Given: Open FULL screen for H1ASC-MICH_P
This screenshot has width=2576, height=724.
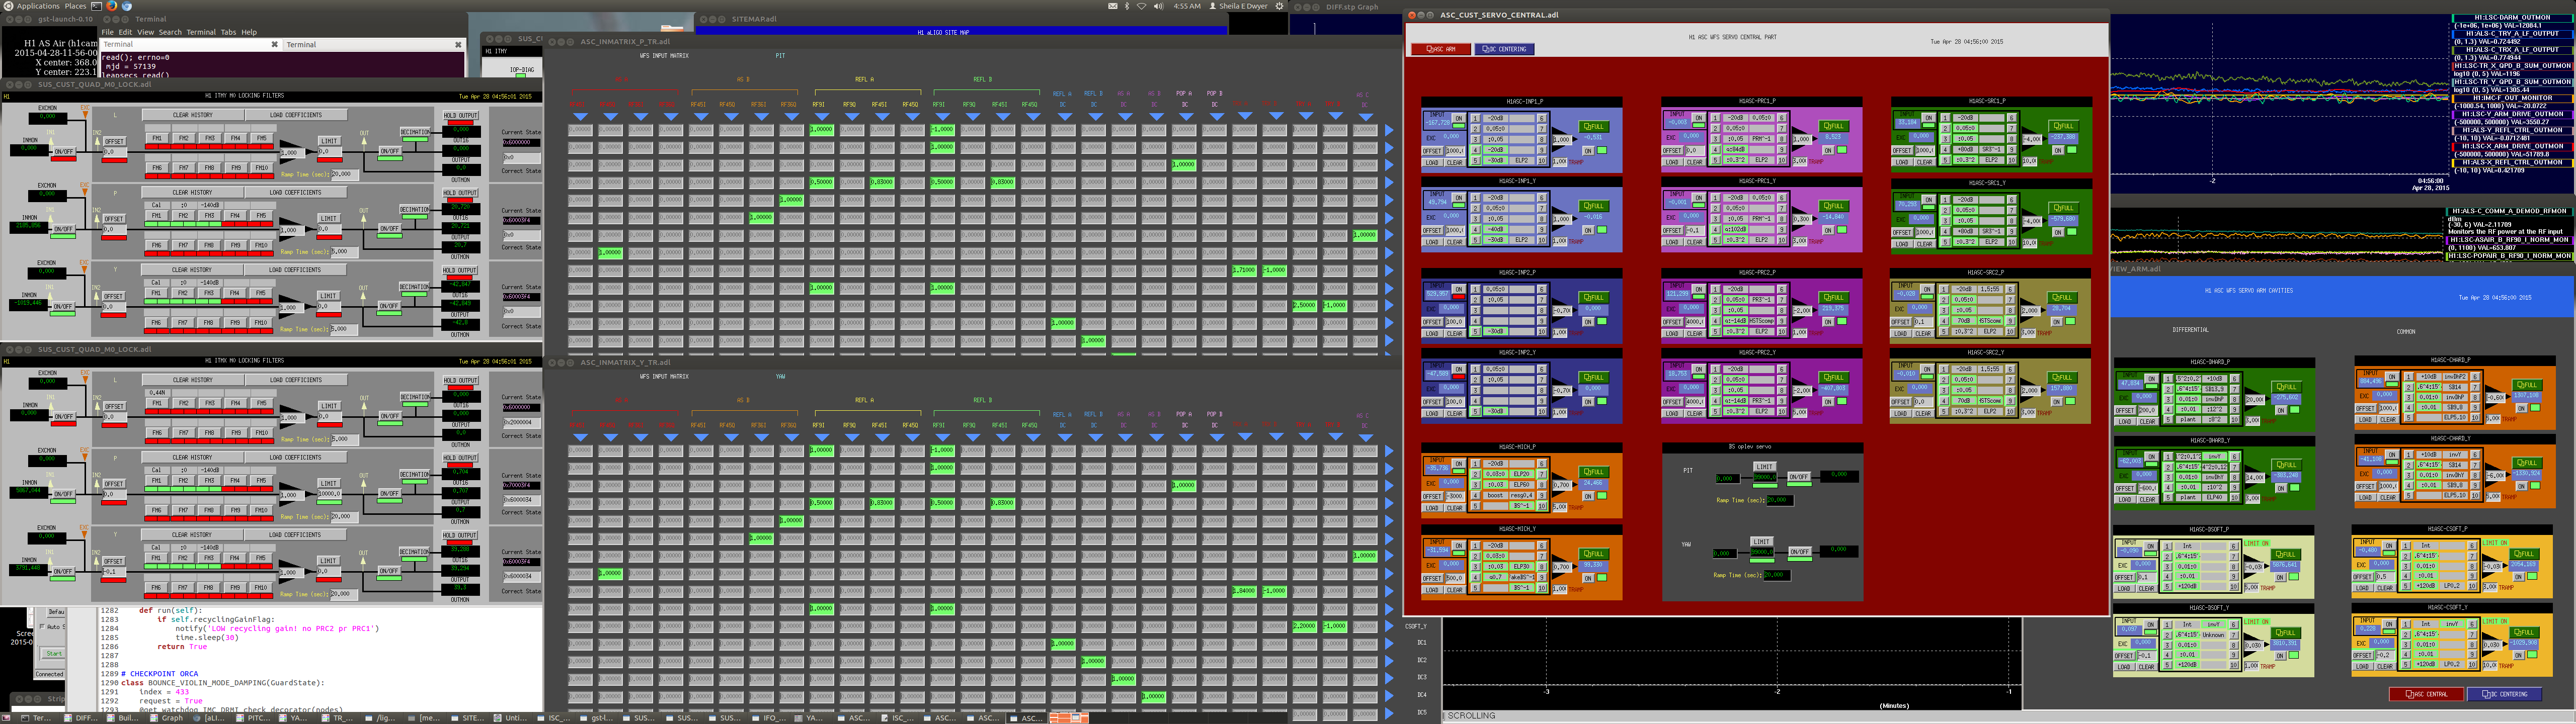Looking at the screenshot, I should tap(1593, 472).
